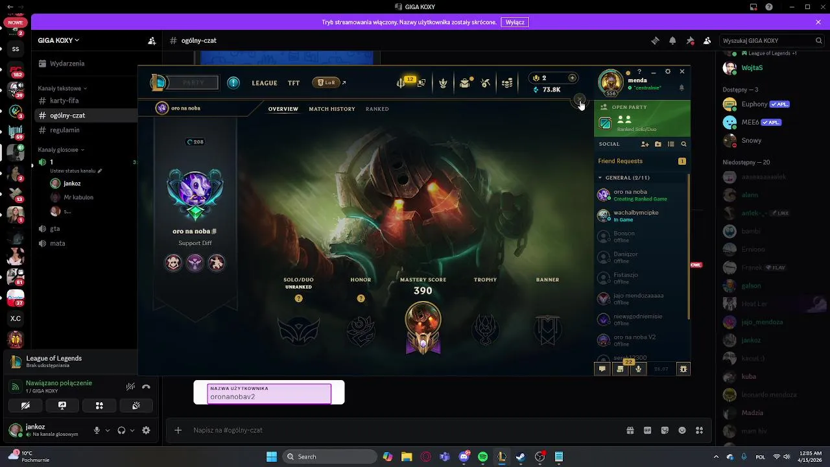
Task: Search friends with Social magnifier icon
Action: click(683, 144)
